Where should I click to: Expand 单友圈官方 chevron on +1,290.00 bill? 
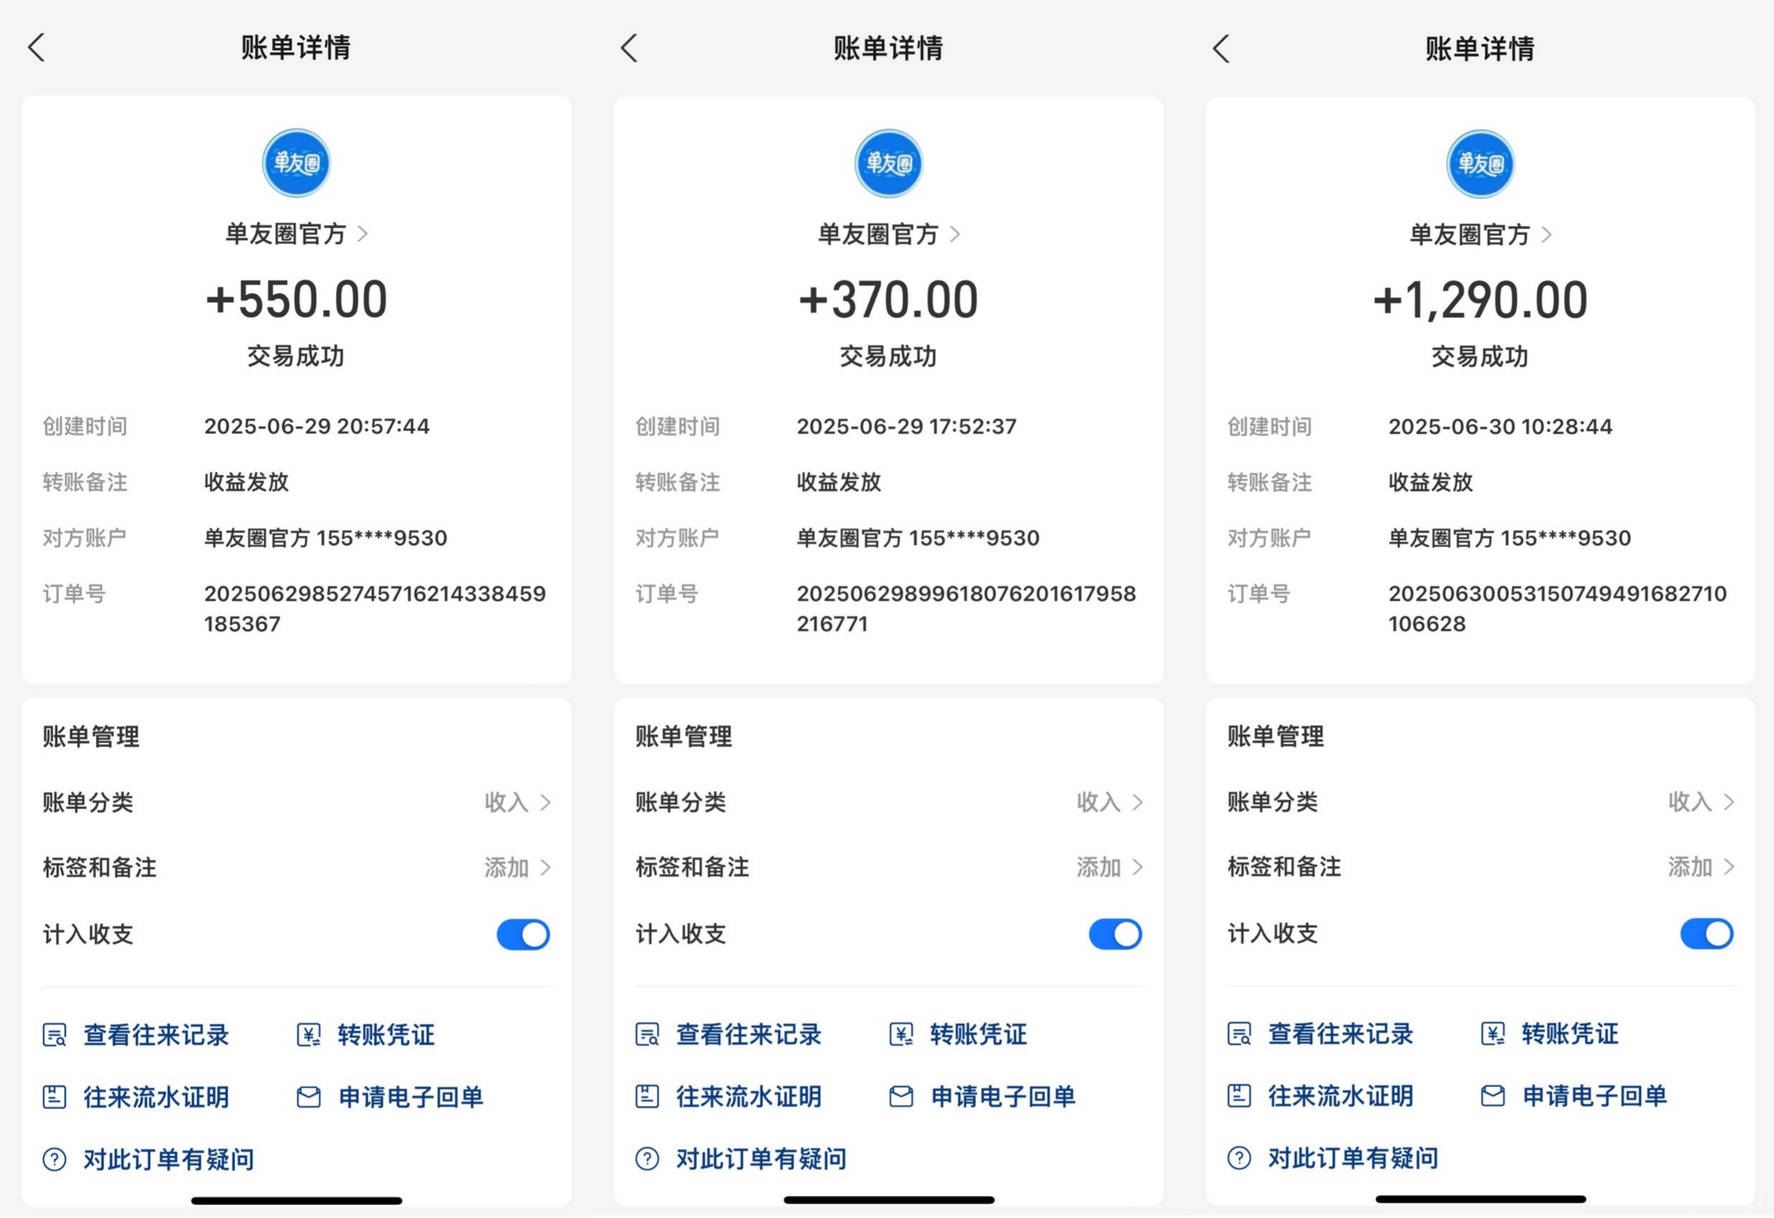point(1546,234)
